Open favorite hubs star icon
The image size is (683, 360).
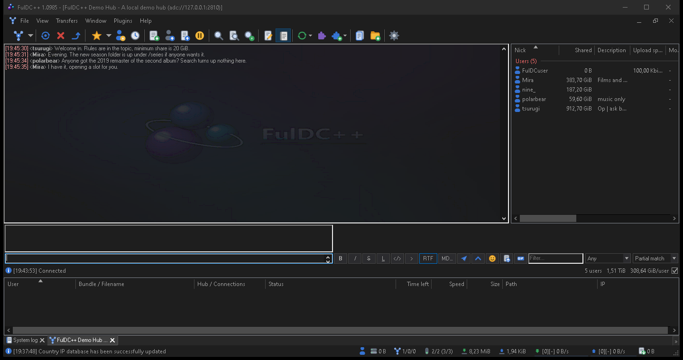(x=97, y=36)
